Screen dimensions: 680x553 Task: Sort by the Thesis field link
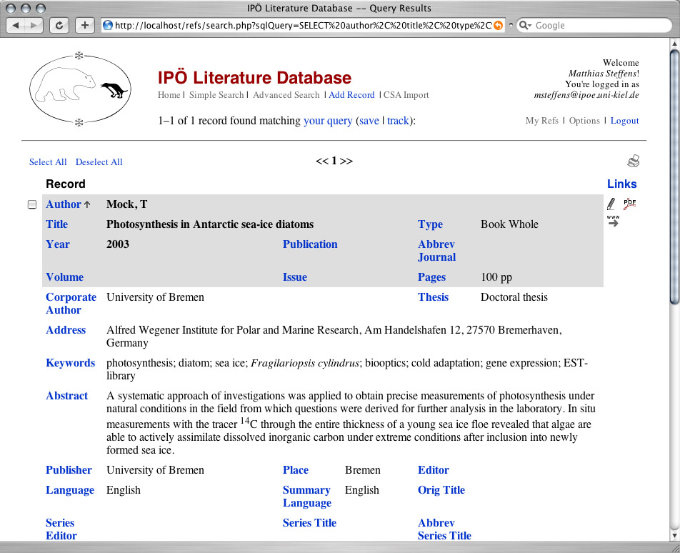tap(433, 297)
